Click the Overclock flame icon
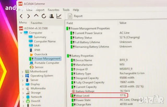This screenshot has height=107, width=167. [31, 54]
